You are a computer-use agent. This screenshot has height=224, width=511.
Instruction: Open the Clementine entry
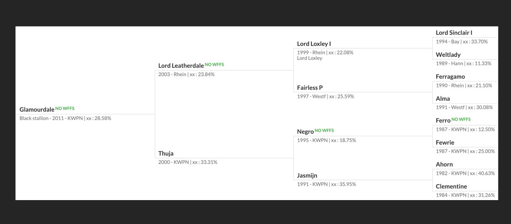(x=451, y=187)
